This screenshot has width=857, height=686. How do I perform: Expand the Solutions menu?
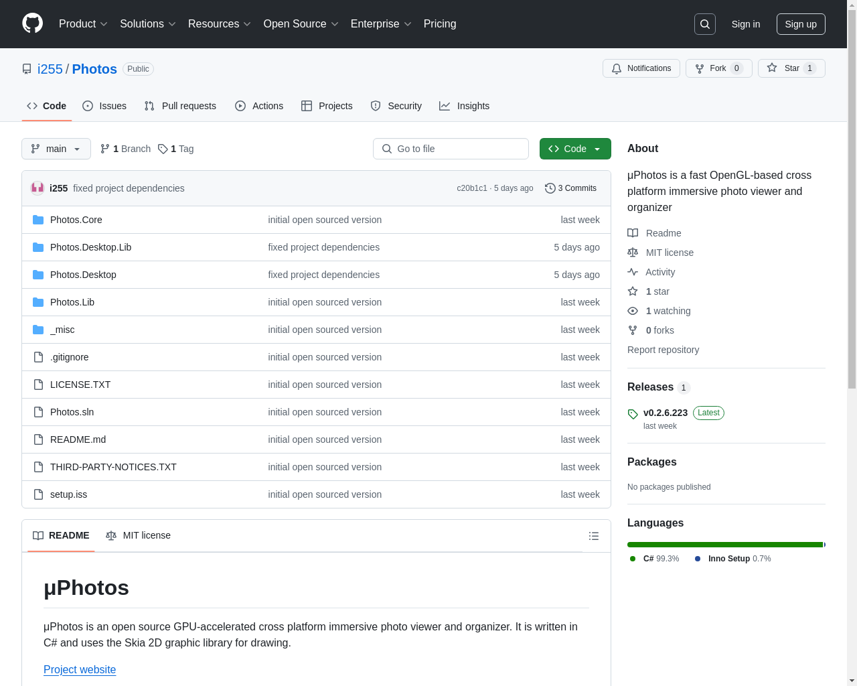tap(148, 24)
